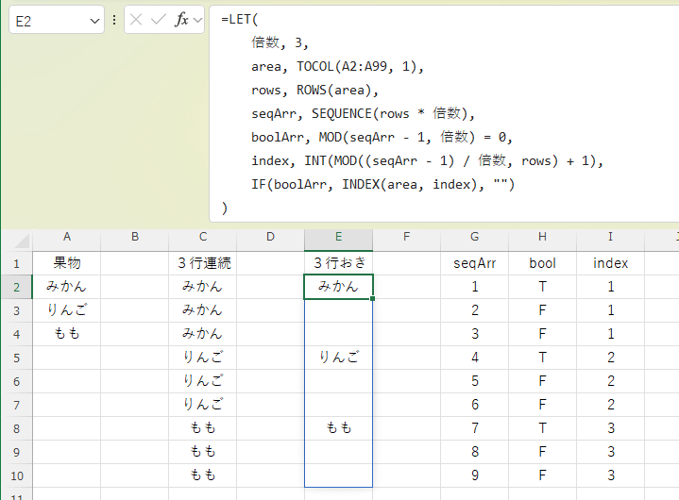Select column G header

pos(475,237)
